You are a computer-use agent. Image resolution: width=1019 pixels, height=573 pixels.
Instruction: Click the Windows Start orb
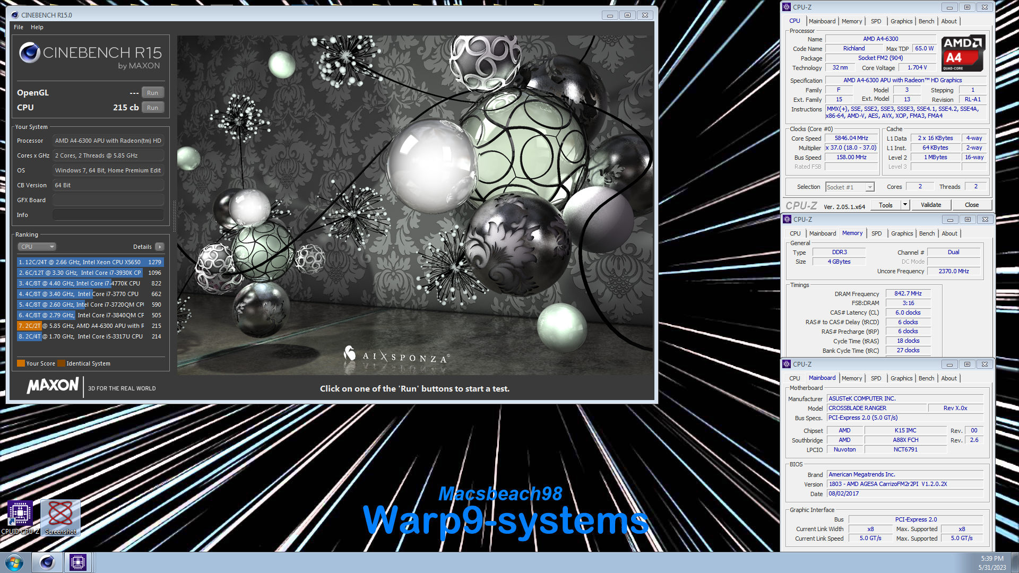(x=14, y=562)
